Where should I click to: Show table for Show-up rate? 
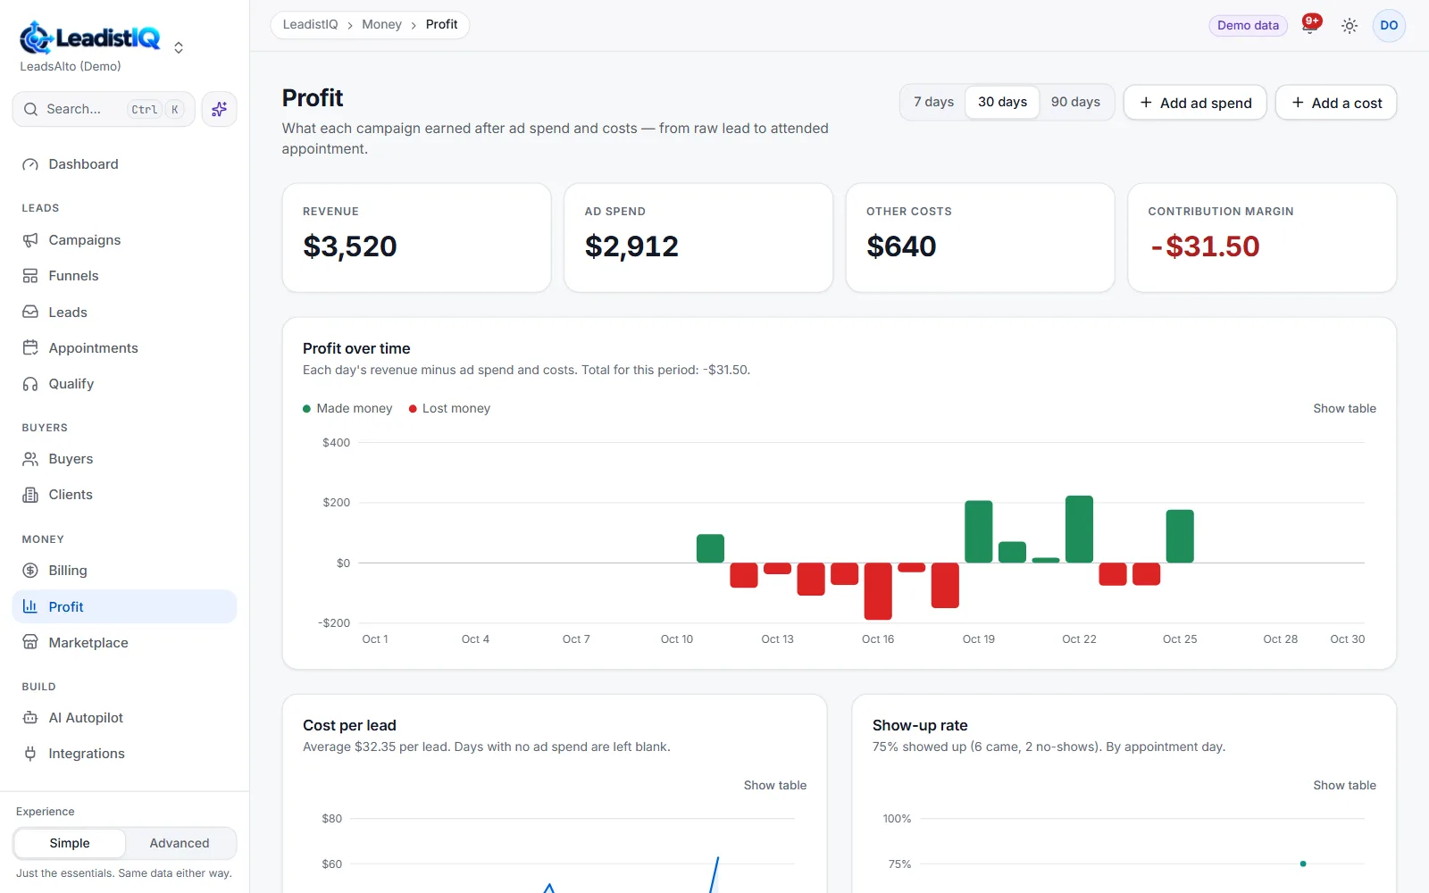tap(1344, 785)
